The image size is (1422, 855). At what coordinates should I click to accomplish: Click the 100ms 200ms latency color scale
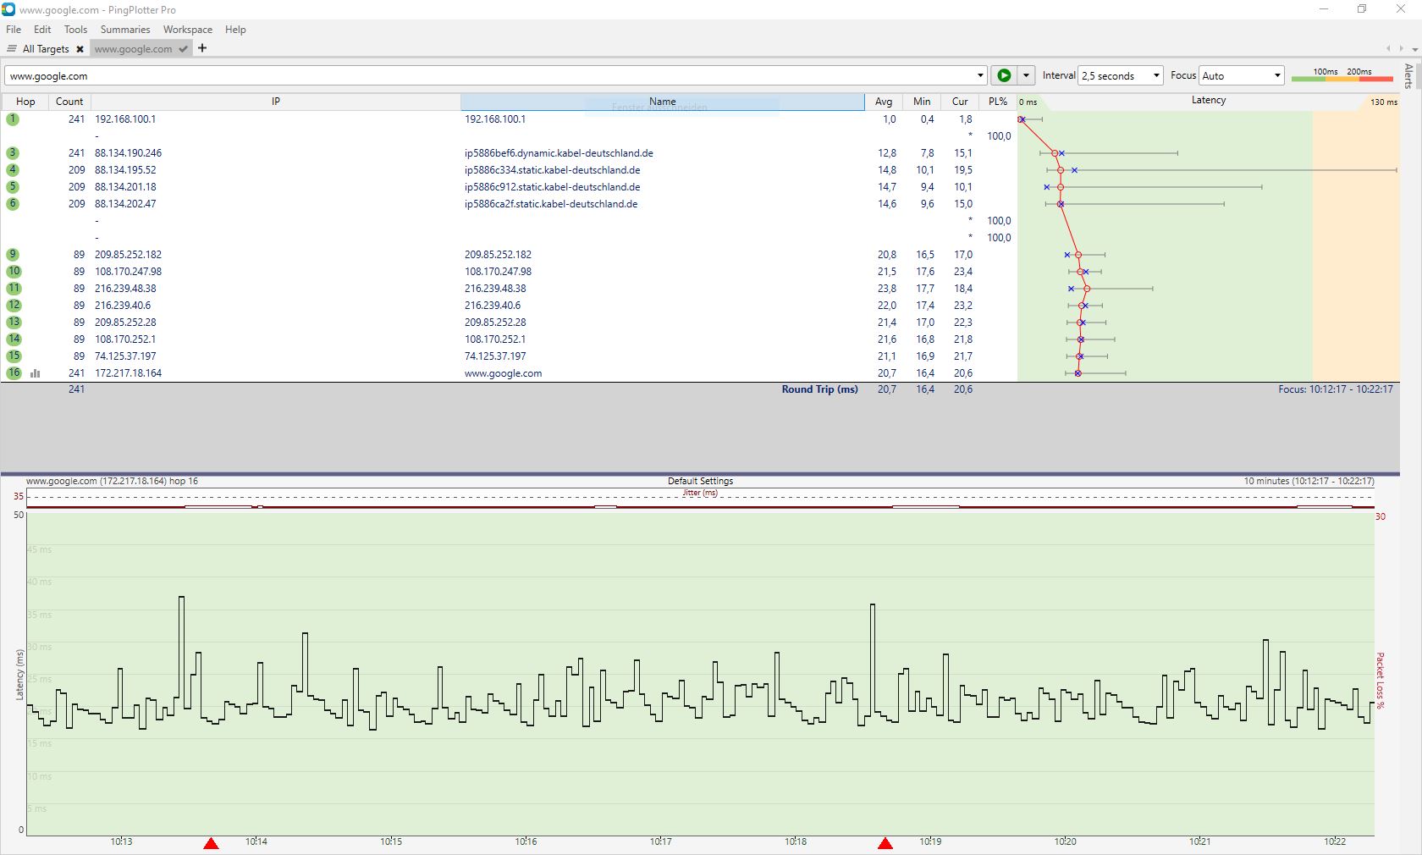pyautogui.click(x=1342, y=75)
